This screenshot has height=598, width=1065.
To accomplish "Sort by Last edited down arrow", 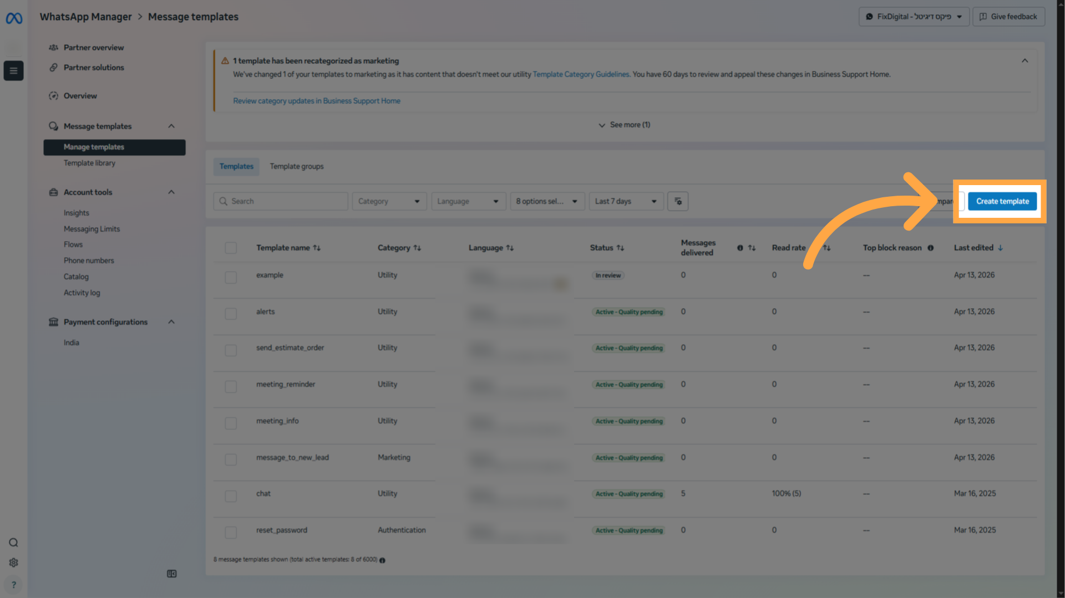I will [x=1001, y=248].
